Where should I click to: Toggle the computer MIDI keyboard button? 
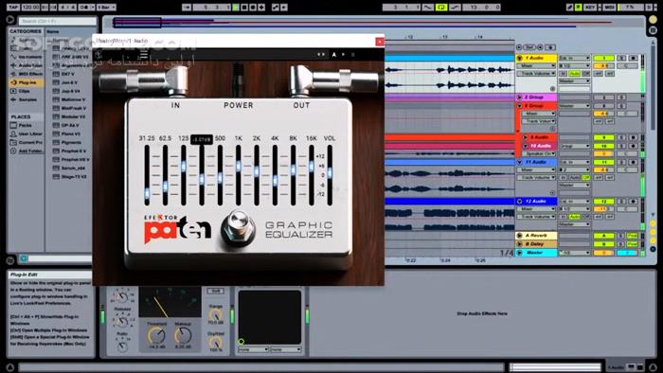click(578, 8)
